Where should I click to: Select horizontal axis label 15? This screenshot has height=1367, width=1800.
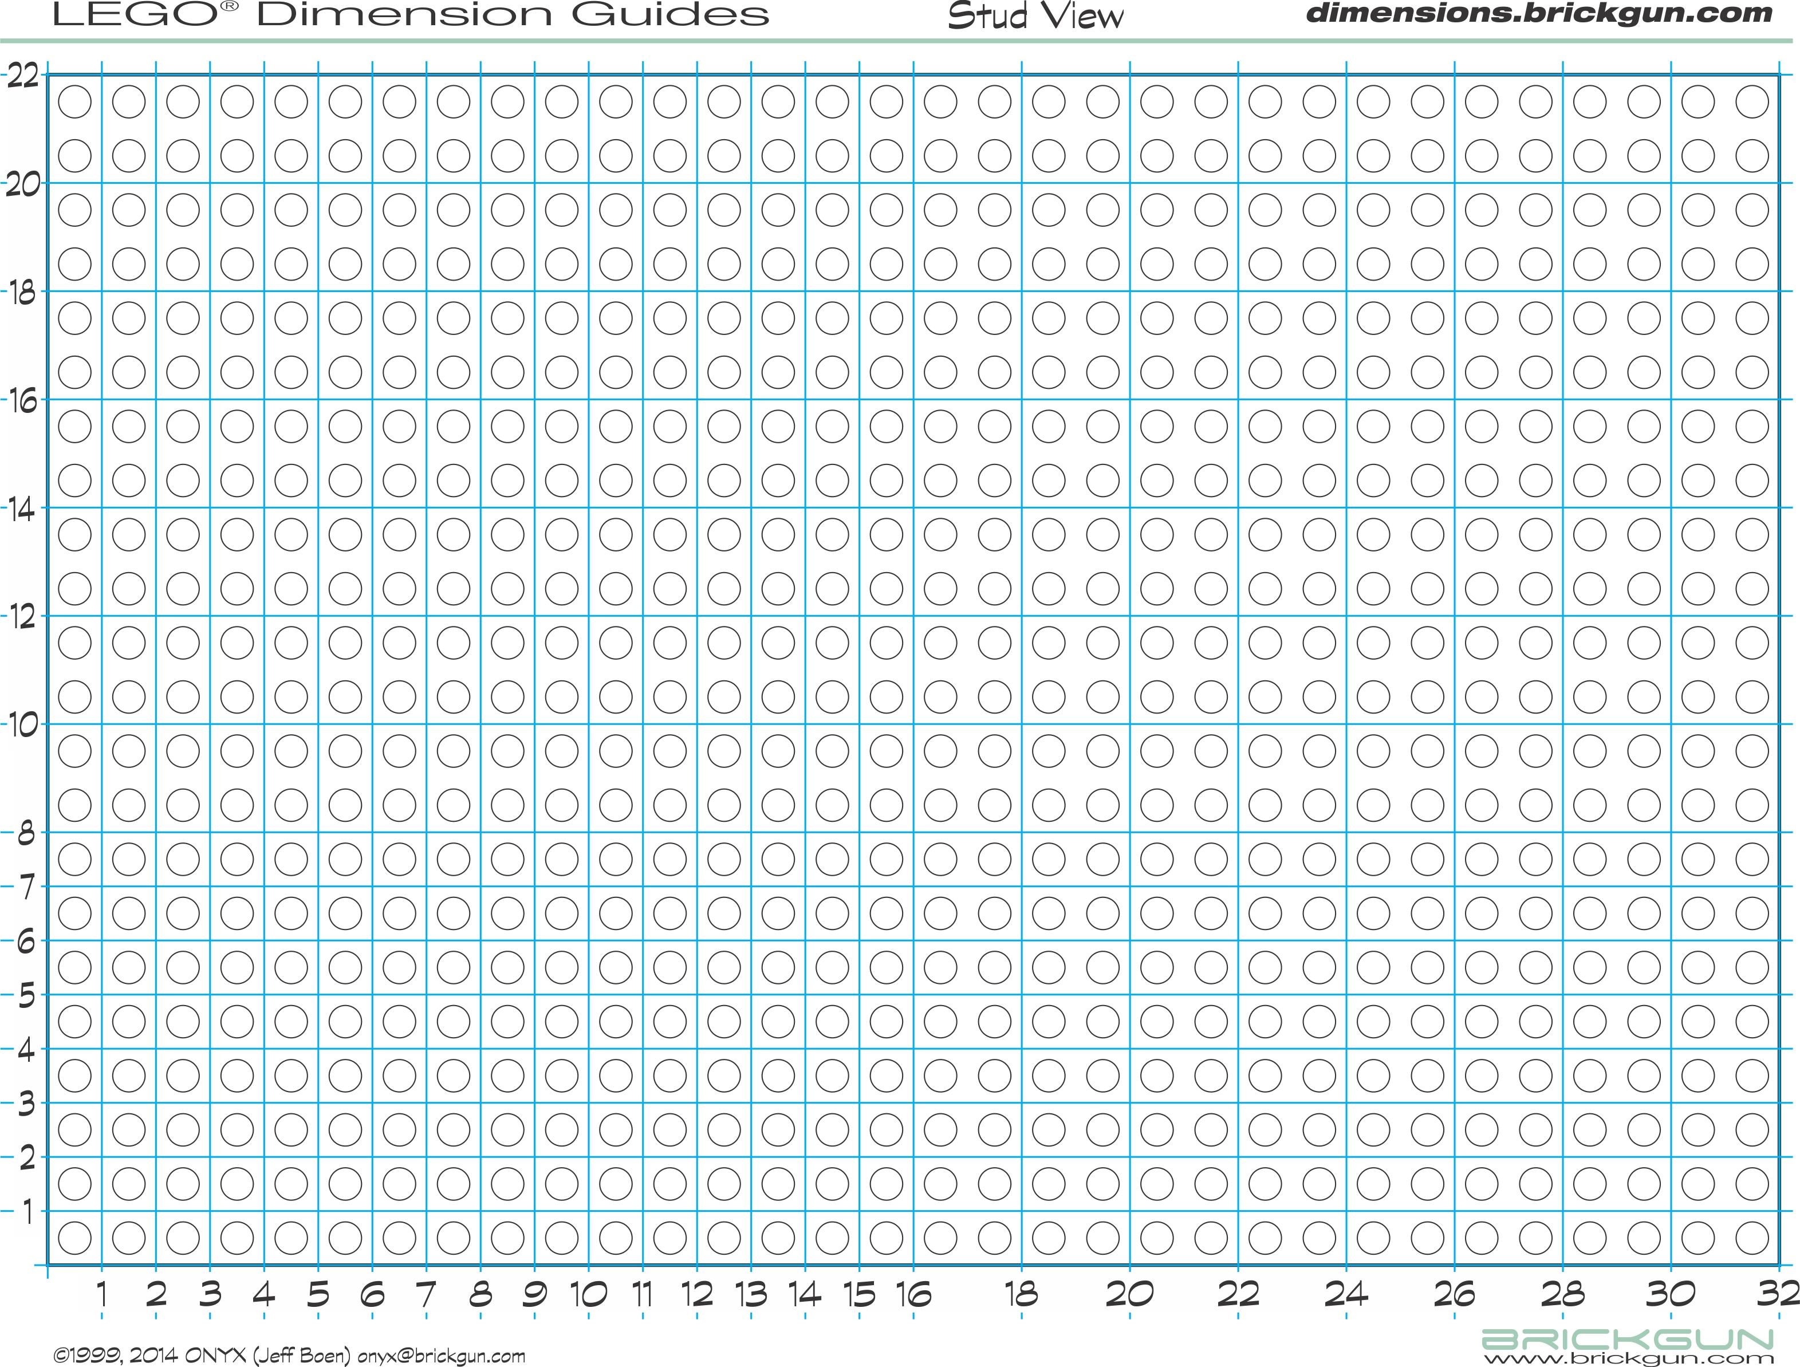[858, 1294]
